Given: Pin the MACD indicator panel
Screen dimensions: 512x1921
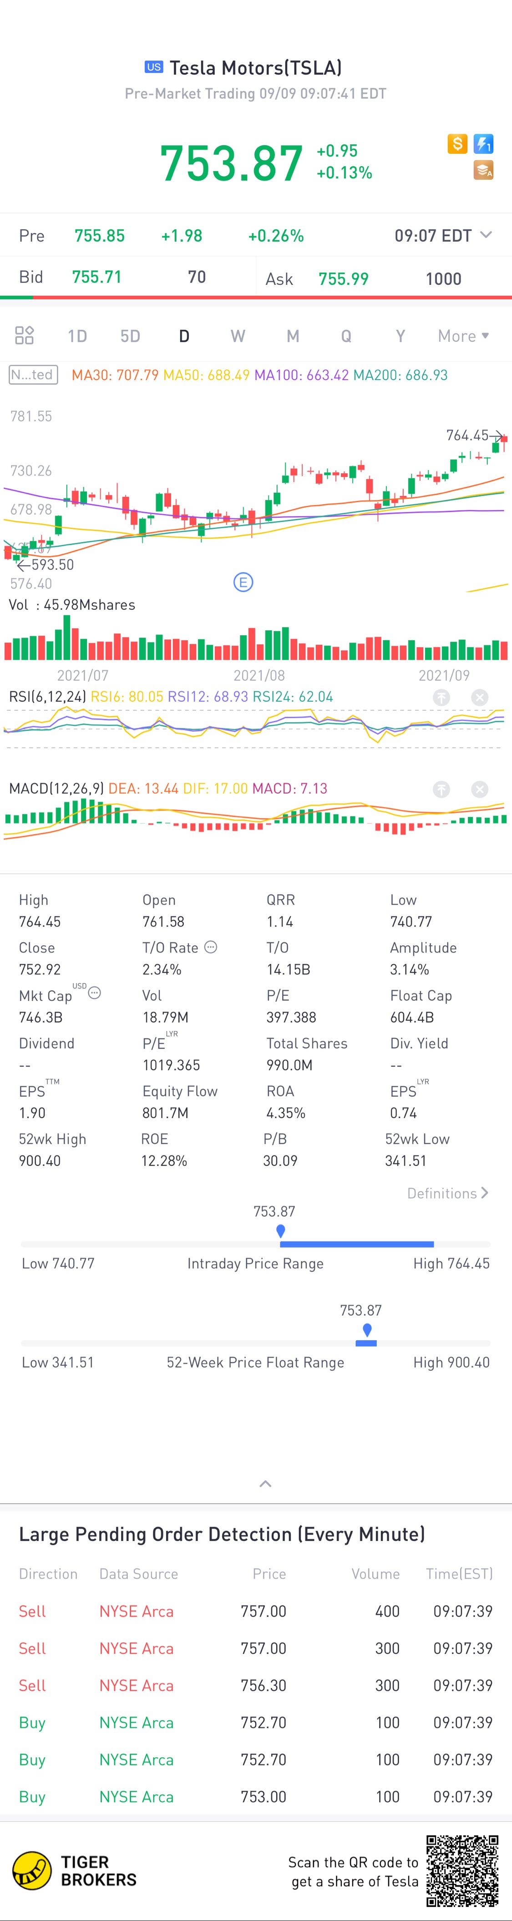Looking at the screenshot, I should click(442, 789).
